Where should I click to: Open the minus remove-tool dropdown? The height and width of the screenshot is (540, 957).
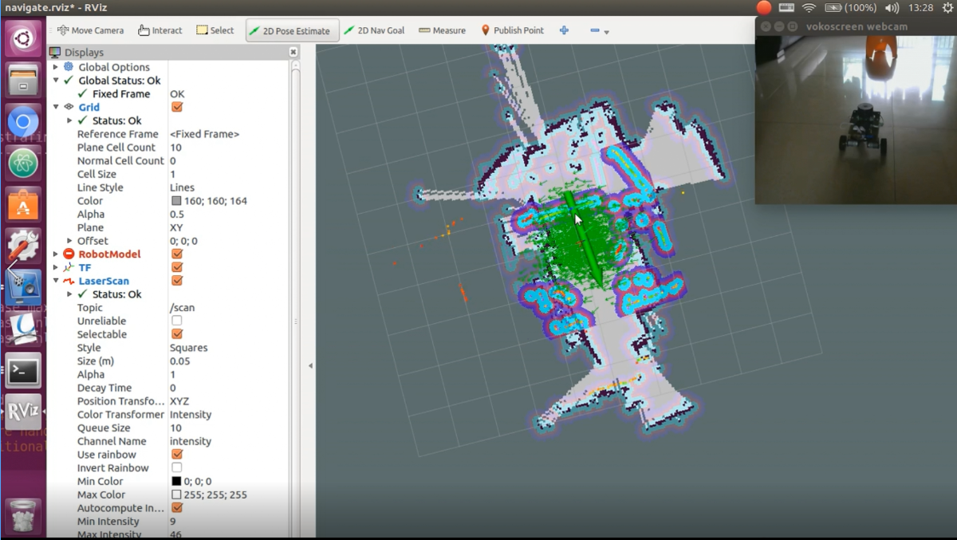click(600, 31)
